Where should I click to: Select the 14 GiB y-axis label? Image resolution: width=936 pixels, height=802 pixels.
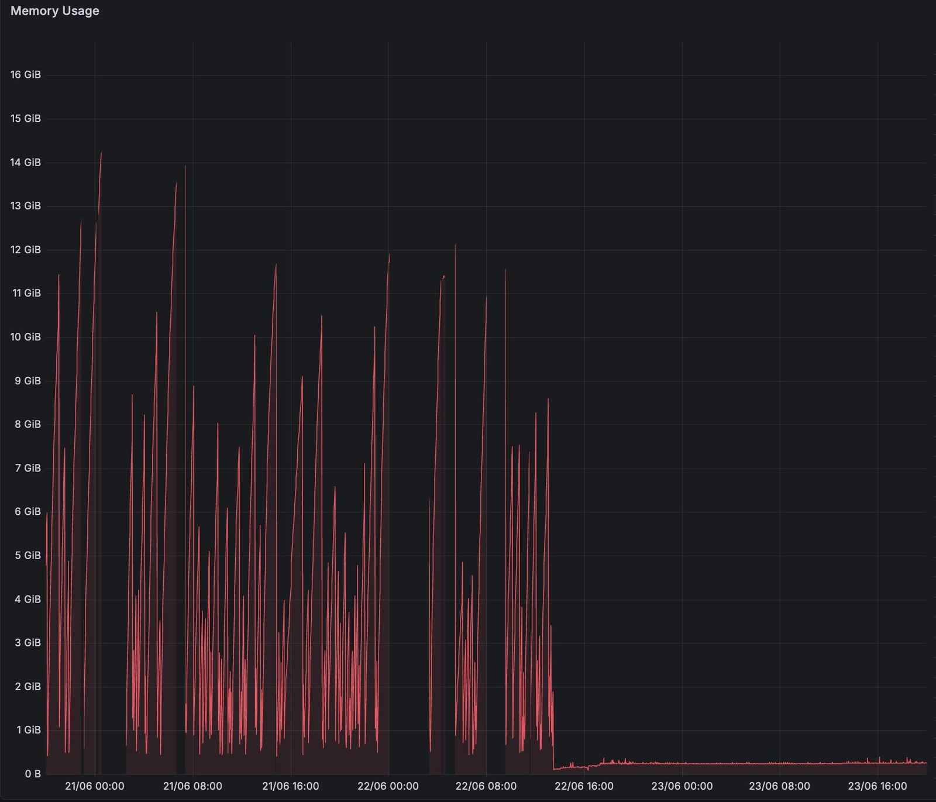pyautogui.click(x=26, y=163)
